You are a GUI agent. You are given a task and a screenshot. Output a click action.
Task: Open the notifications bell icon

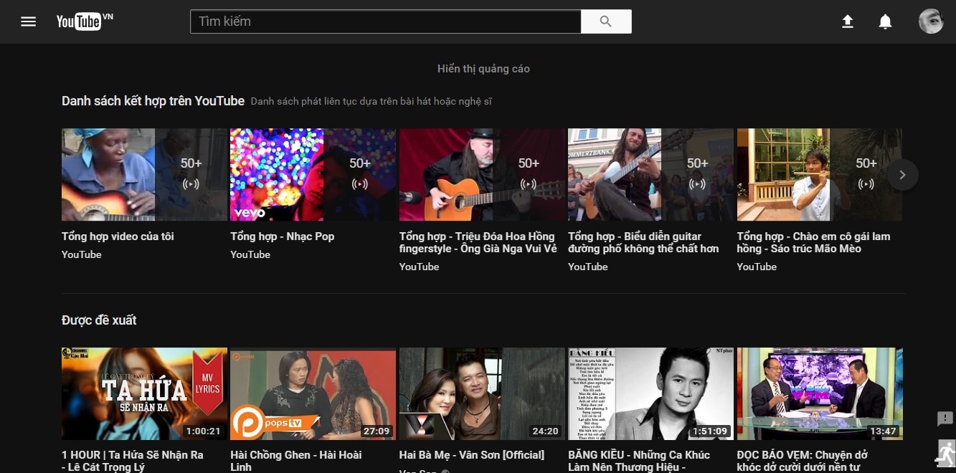click(884, 21)
